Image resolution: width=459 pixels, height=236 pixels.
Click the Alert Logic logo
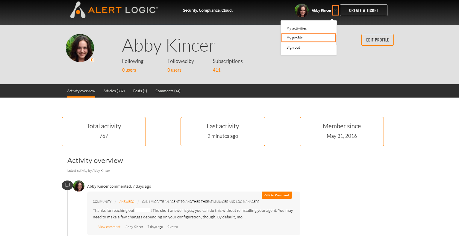(114, 10)
